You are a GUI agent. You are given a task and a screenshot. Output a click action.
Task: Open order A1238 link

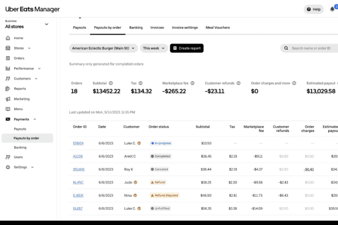tap(78, 157)
